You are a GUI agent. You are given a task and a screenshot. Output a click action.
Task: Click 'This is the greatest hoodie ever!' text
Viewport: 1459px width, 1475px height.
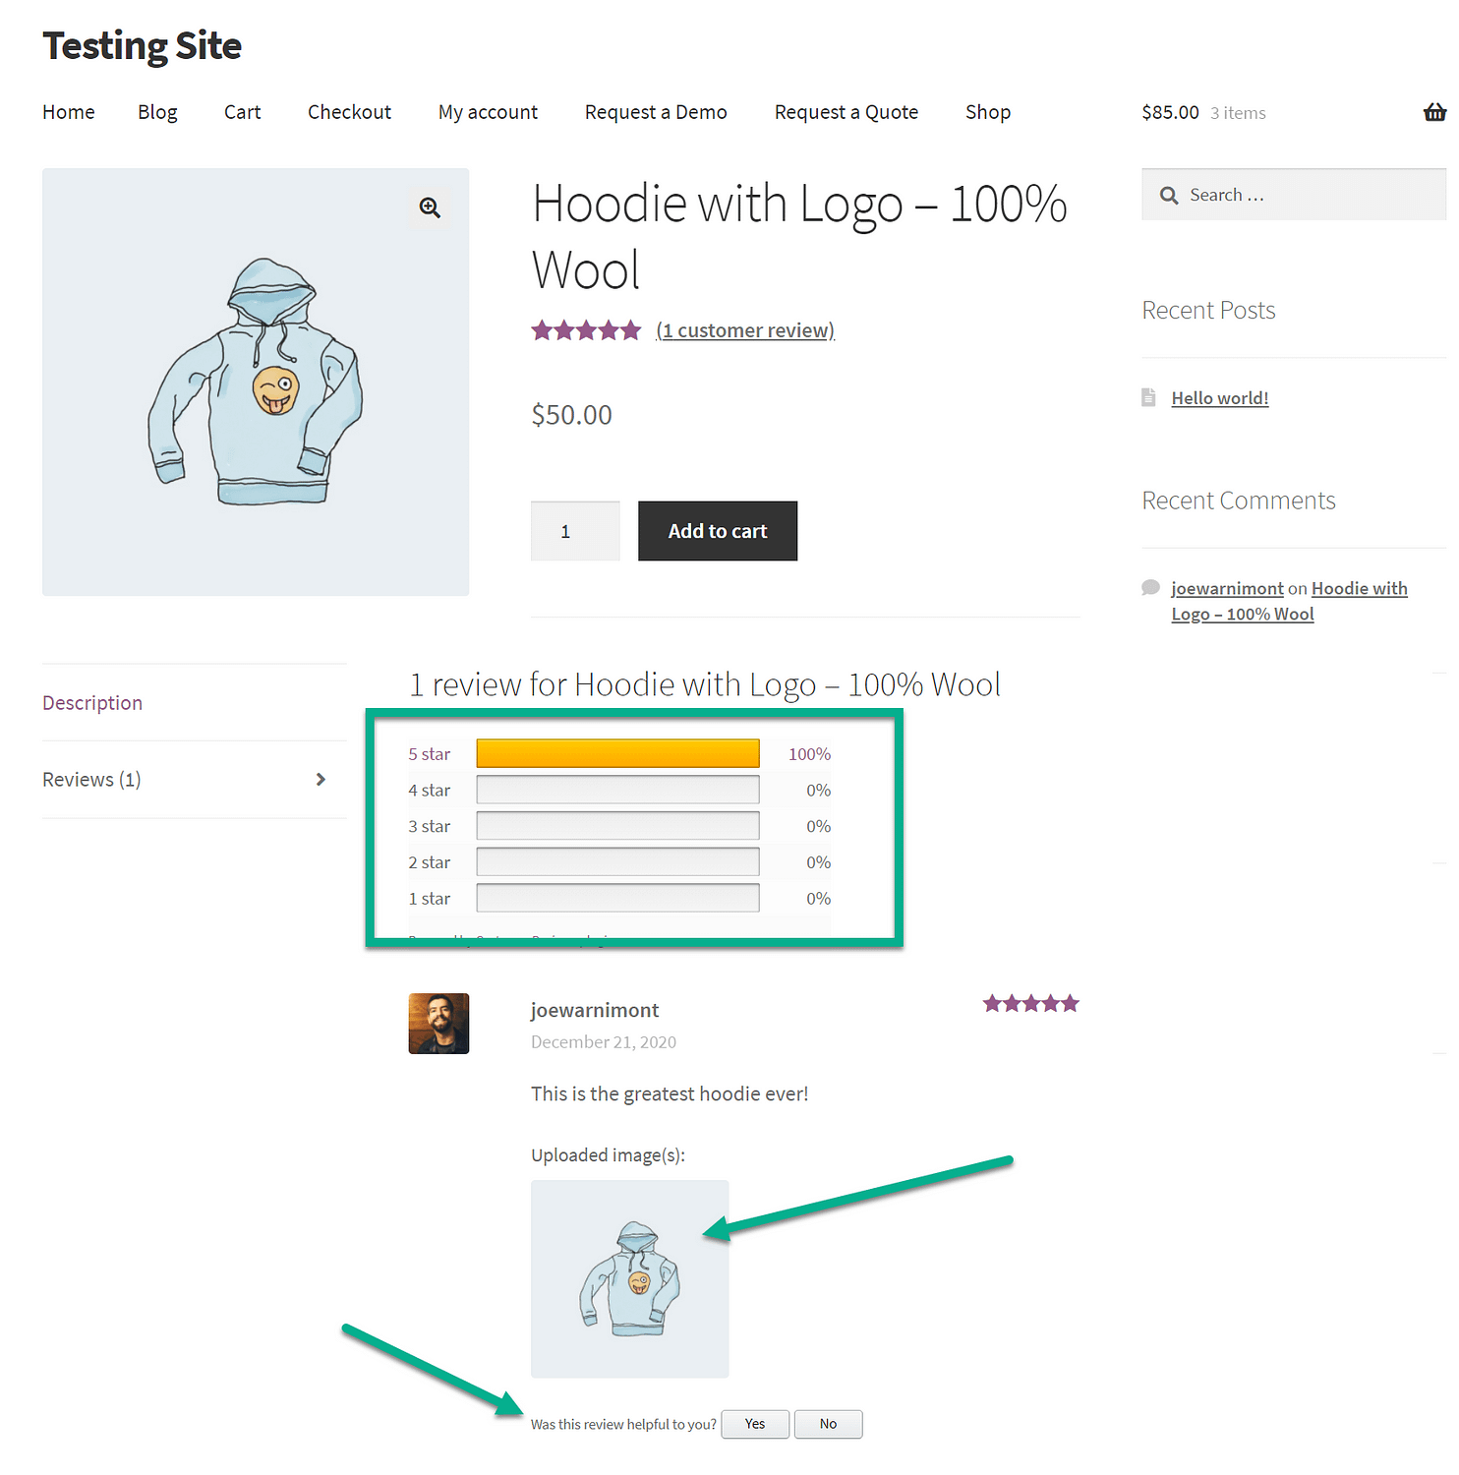pyautogui.click(x=670, y=1093)
